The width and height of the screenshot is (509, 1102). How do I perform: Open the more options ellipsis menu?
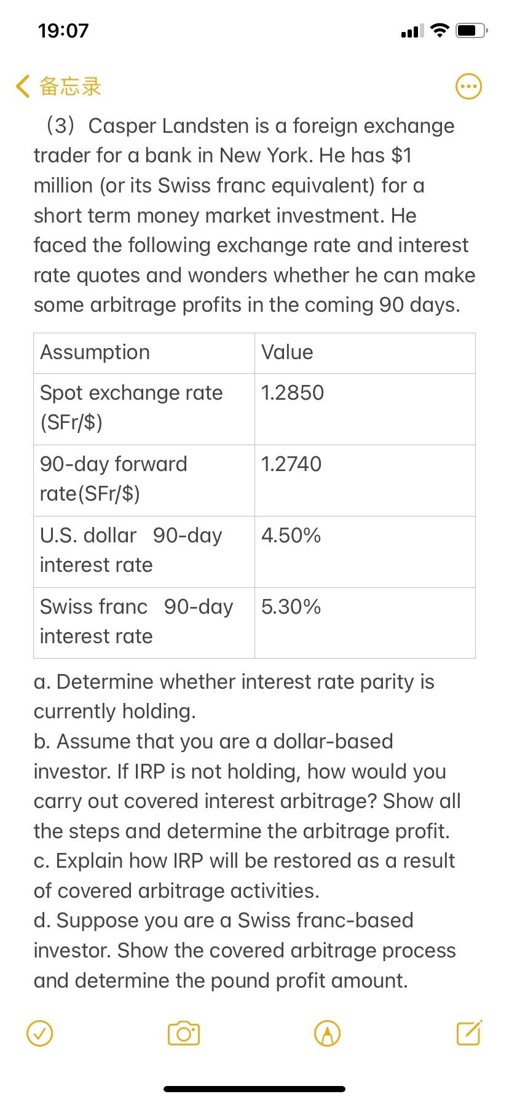point(468,86)
